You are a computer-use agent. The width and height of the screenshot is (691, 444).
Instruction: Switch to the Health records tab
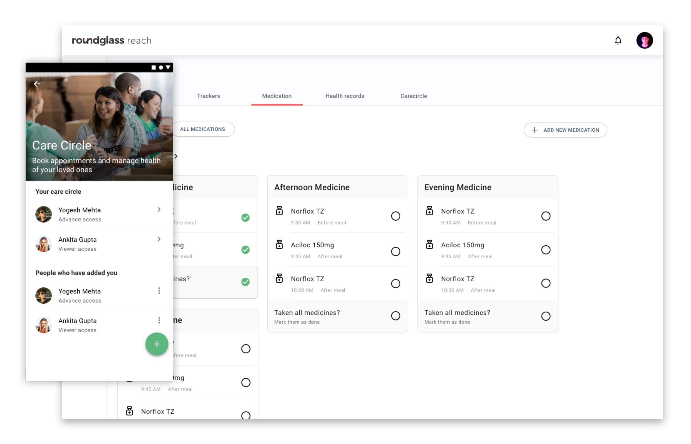(x=344, y=96)
